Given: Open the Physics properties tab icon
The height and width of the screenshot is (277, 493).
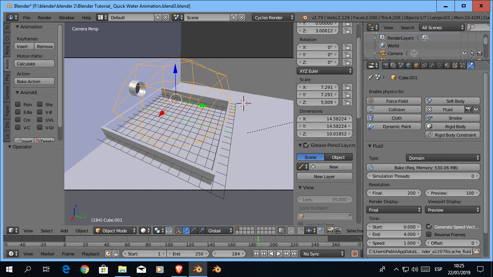Looking at the screenshot, I should [x=470, y=65].
